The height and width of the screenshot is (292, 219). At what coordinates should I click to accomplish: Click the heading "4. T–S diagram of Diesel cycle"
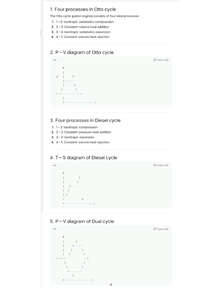click(x=84, y=157)
